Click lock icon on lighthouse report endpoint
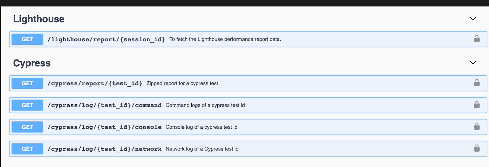 (x=477, y=39)
